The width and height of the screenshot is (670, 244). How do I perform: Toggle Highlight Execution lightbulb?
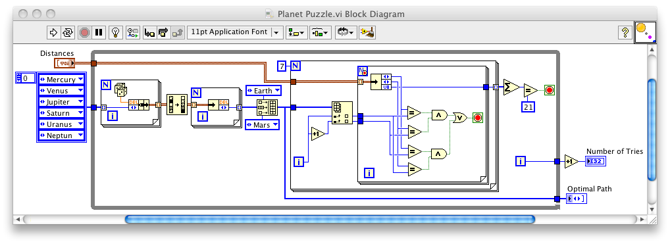tap(115, 32)
